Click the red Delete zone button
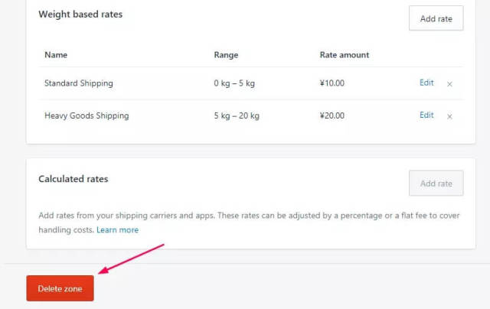 [60, 288]
